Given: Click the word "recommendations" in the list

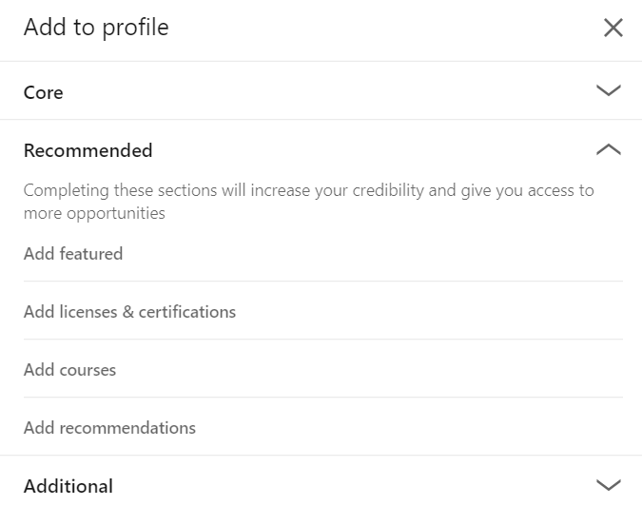Looking at the screenshot, I should (127, 428).
